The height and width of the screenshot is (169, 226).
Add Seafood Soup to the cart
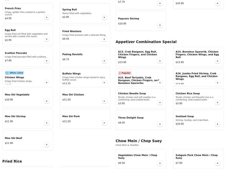coord(218,124)
